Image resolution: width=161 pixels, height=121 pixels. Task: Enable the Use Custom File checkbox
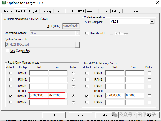[x=7, y=51]
